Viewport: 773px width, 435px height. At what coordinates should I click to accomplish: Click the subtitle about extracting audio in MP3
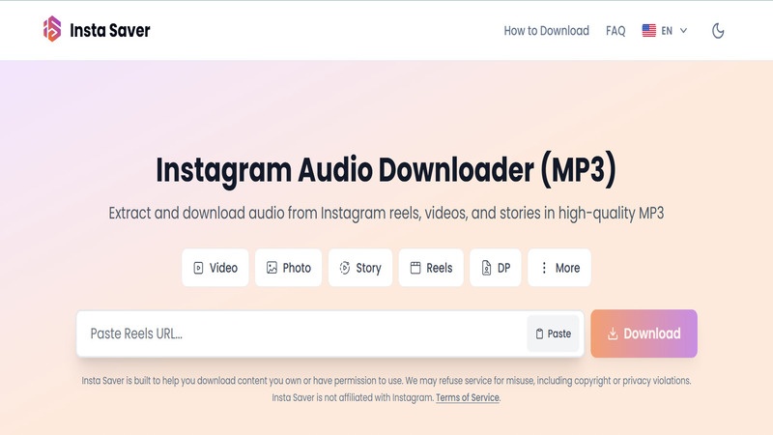tap(386, 213)
